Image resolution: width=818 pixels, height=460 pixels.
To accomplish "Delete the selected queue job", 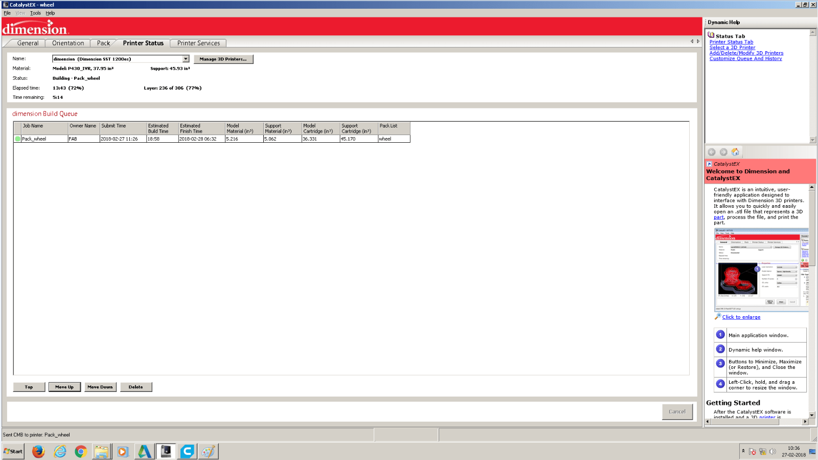I will (136, 387).
